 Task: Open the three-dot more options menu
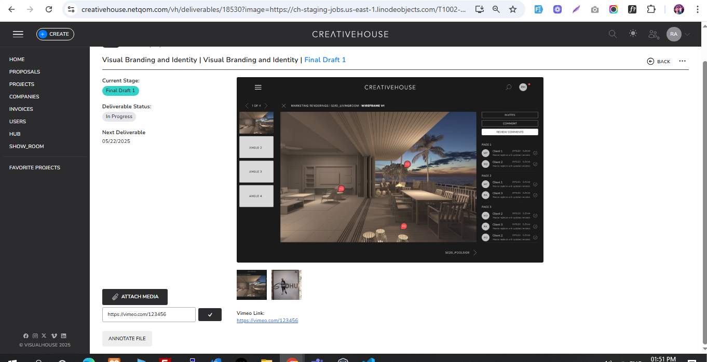coord(682,61)
